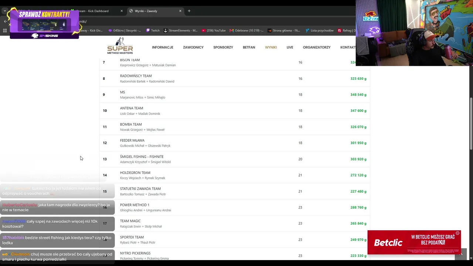
Task: Select the ANTENA TEAM name
Action: tap(132, 108)
